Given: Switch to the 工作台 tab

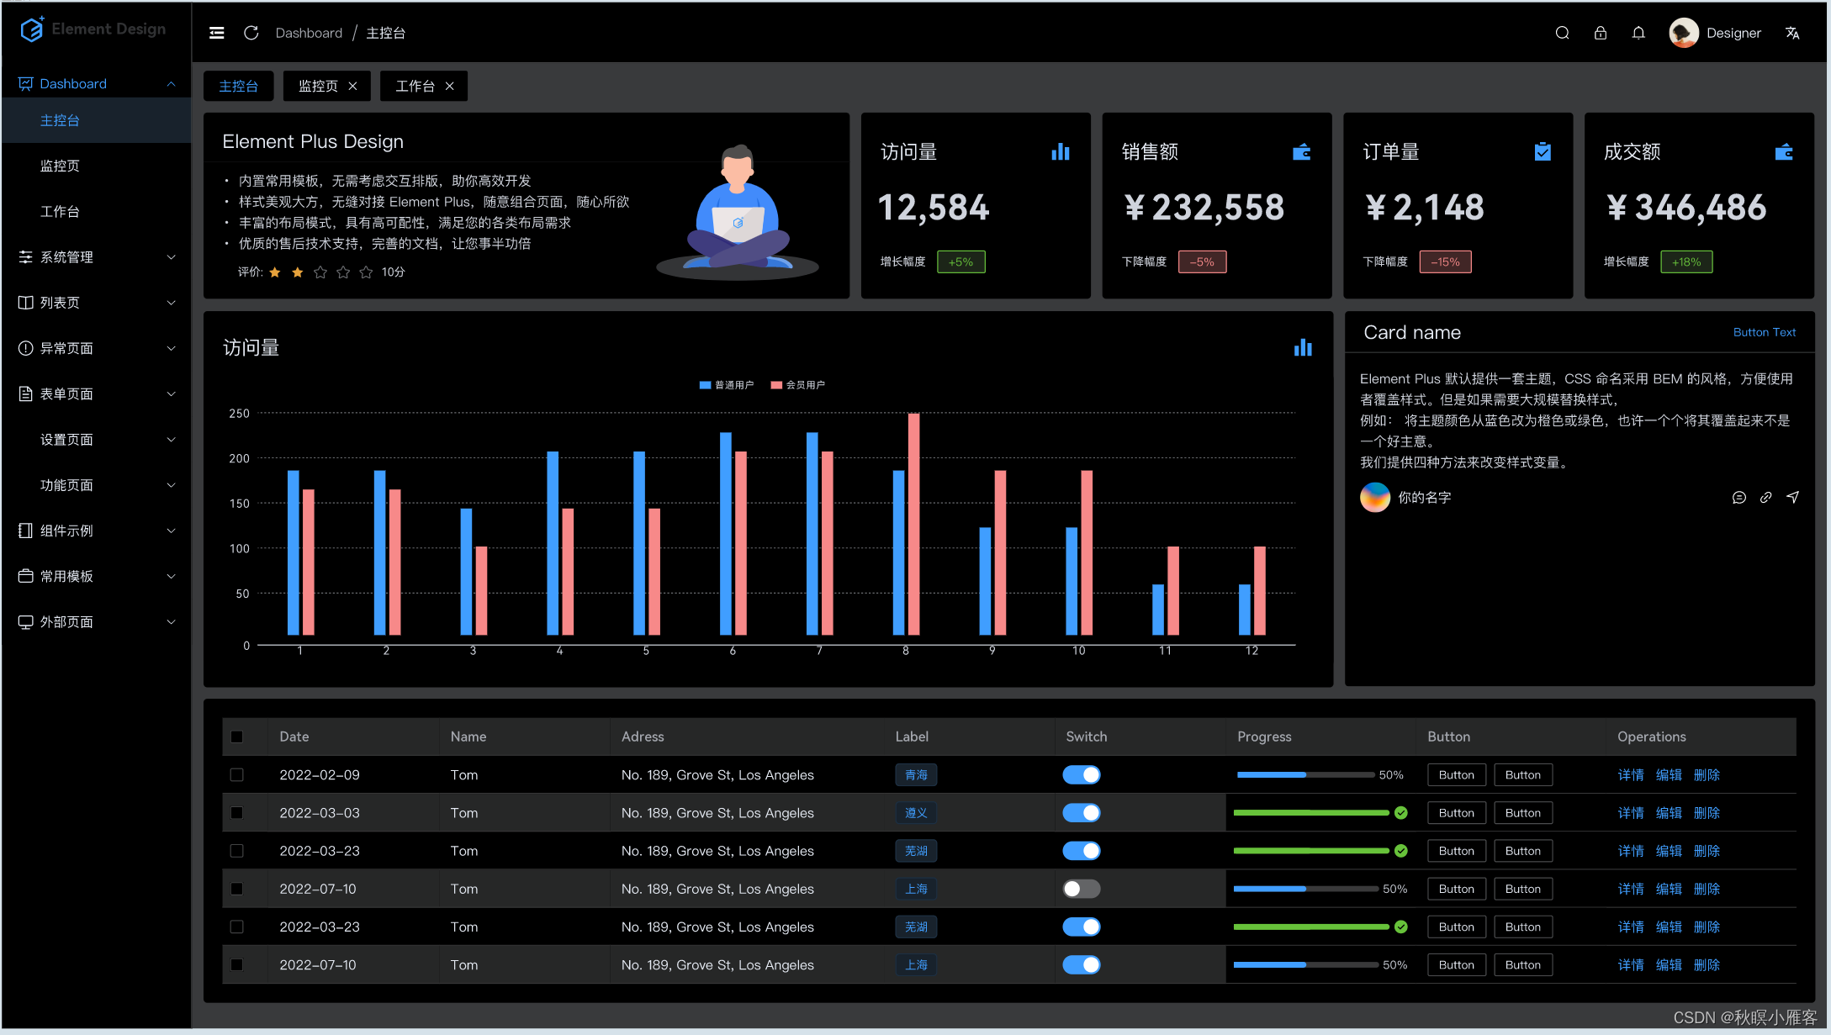Looking at the screenshot, I should [415, 86].
